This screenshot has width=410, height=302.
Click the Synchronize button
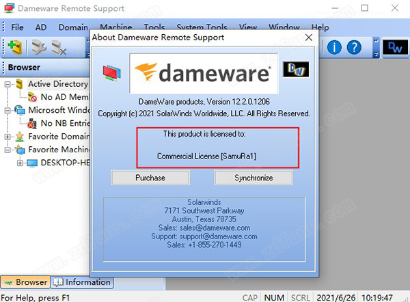pyautogui.click(x=254, y=178)
